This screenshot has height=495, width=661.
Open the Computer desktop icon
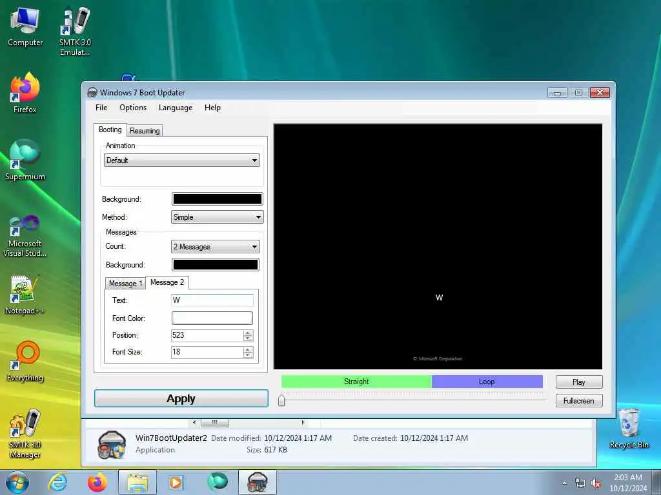click(25, 27)
